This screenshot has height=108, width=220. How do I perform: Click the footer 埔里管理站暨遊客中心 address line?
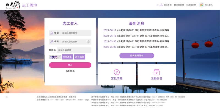(x=127, y=106)
